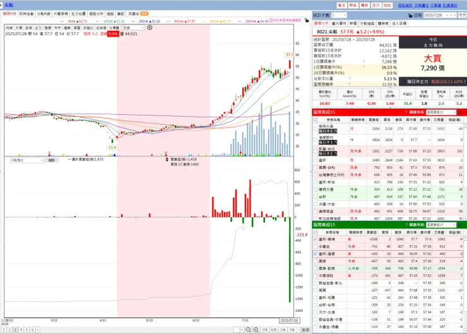The width and height of the screenshot is (467, 334).
Task: Open 分點進出 dropdown above lower chart
Action: (x=27, y=160)
